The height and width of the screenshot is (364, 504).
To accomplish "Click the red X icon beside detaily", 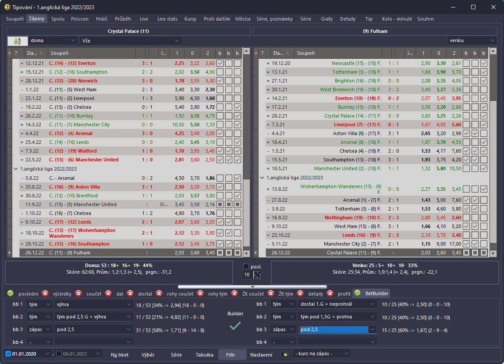I will (x=300, y=293).
